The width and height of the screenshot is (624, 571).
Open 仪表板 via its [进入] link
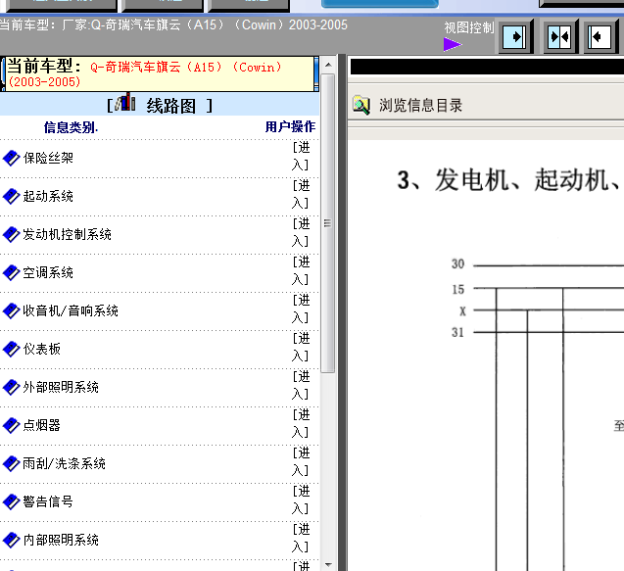(301, 347)
